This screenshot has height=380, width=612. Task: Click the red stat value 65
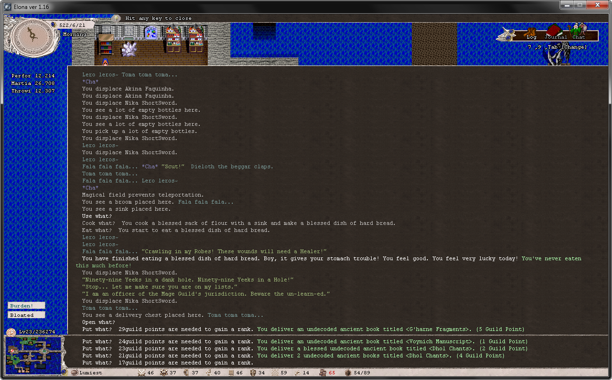pyautogui.click(x=332, y=373)
